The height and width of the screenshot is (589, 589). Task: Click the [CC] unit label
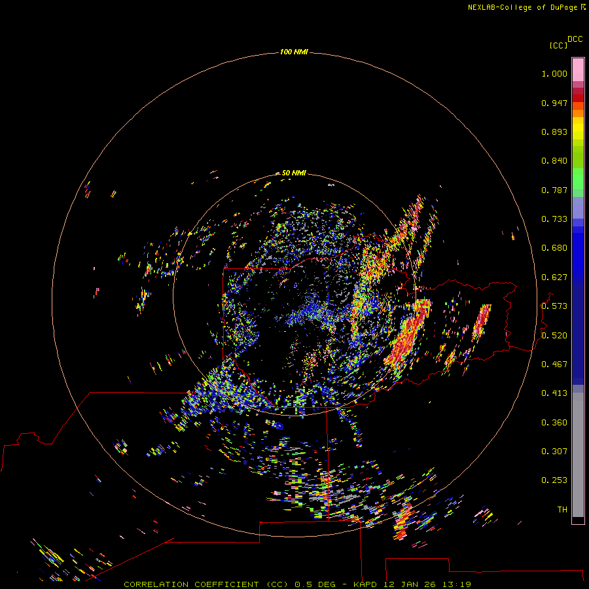pos(558,45)
